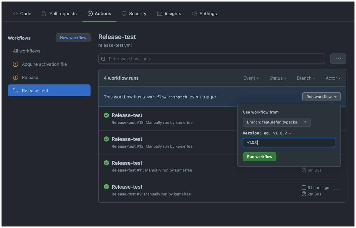Toggle the Run workflow dropdown button
Viewport: 356px width, 228px height.
tap(321, 97)
